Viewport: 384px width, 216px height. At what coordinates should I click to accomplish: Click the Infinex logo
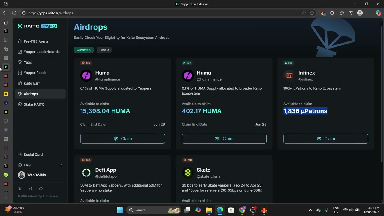pyautogui.click(x=289, y=76)
